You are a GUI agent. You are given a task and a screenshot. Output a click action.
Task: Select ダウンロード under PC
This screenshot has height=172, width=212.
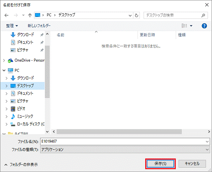(25, 78)
